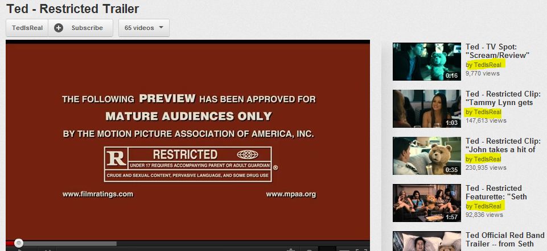Click the plus icon on Subscribe button
The width and height of the screenshot is (547, 251).
[x=59, y=28]
